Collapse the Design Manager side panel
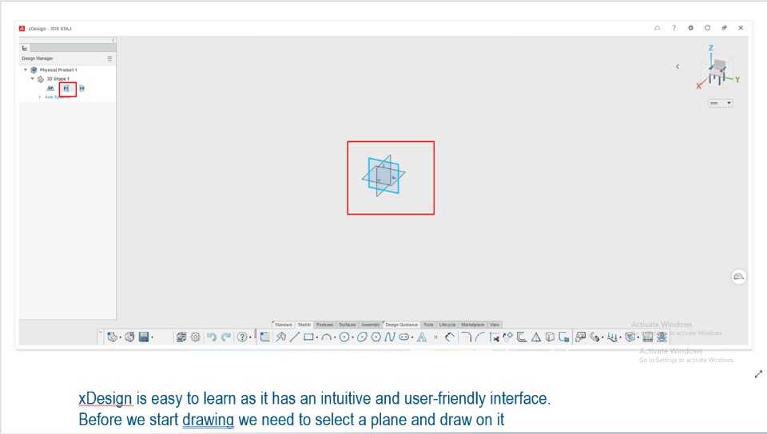This screenshot has height=434, width=767. tap(113, 41)
